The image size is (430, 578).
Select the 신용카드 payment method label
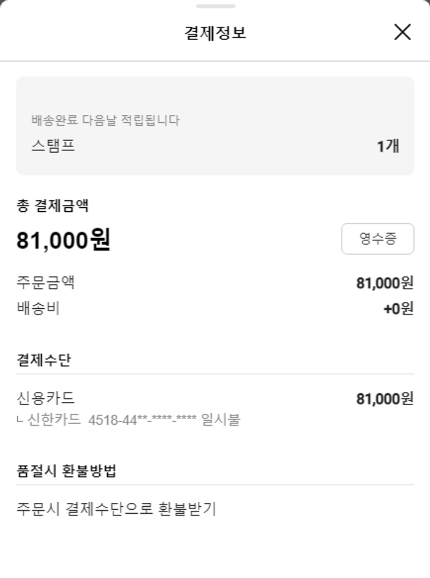[x=46, y=398]
